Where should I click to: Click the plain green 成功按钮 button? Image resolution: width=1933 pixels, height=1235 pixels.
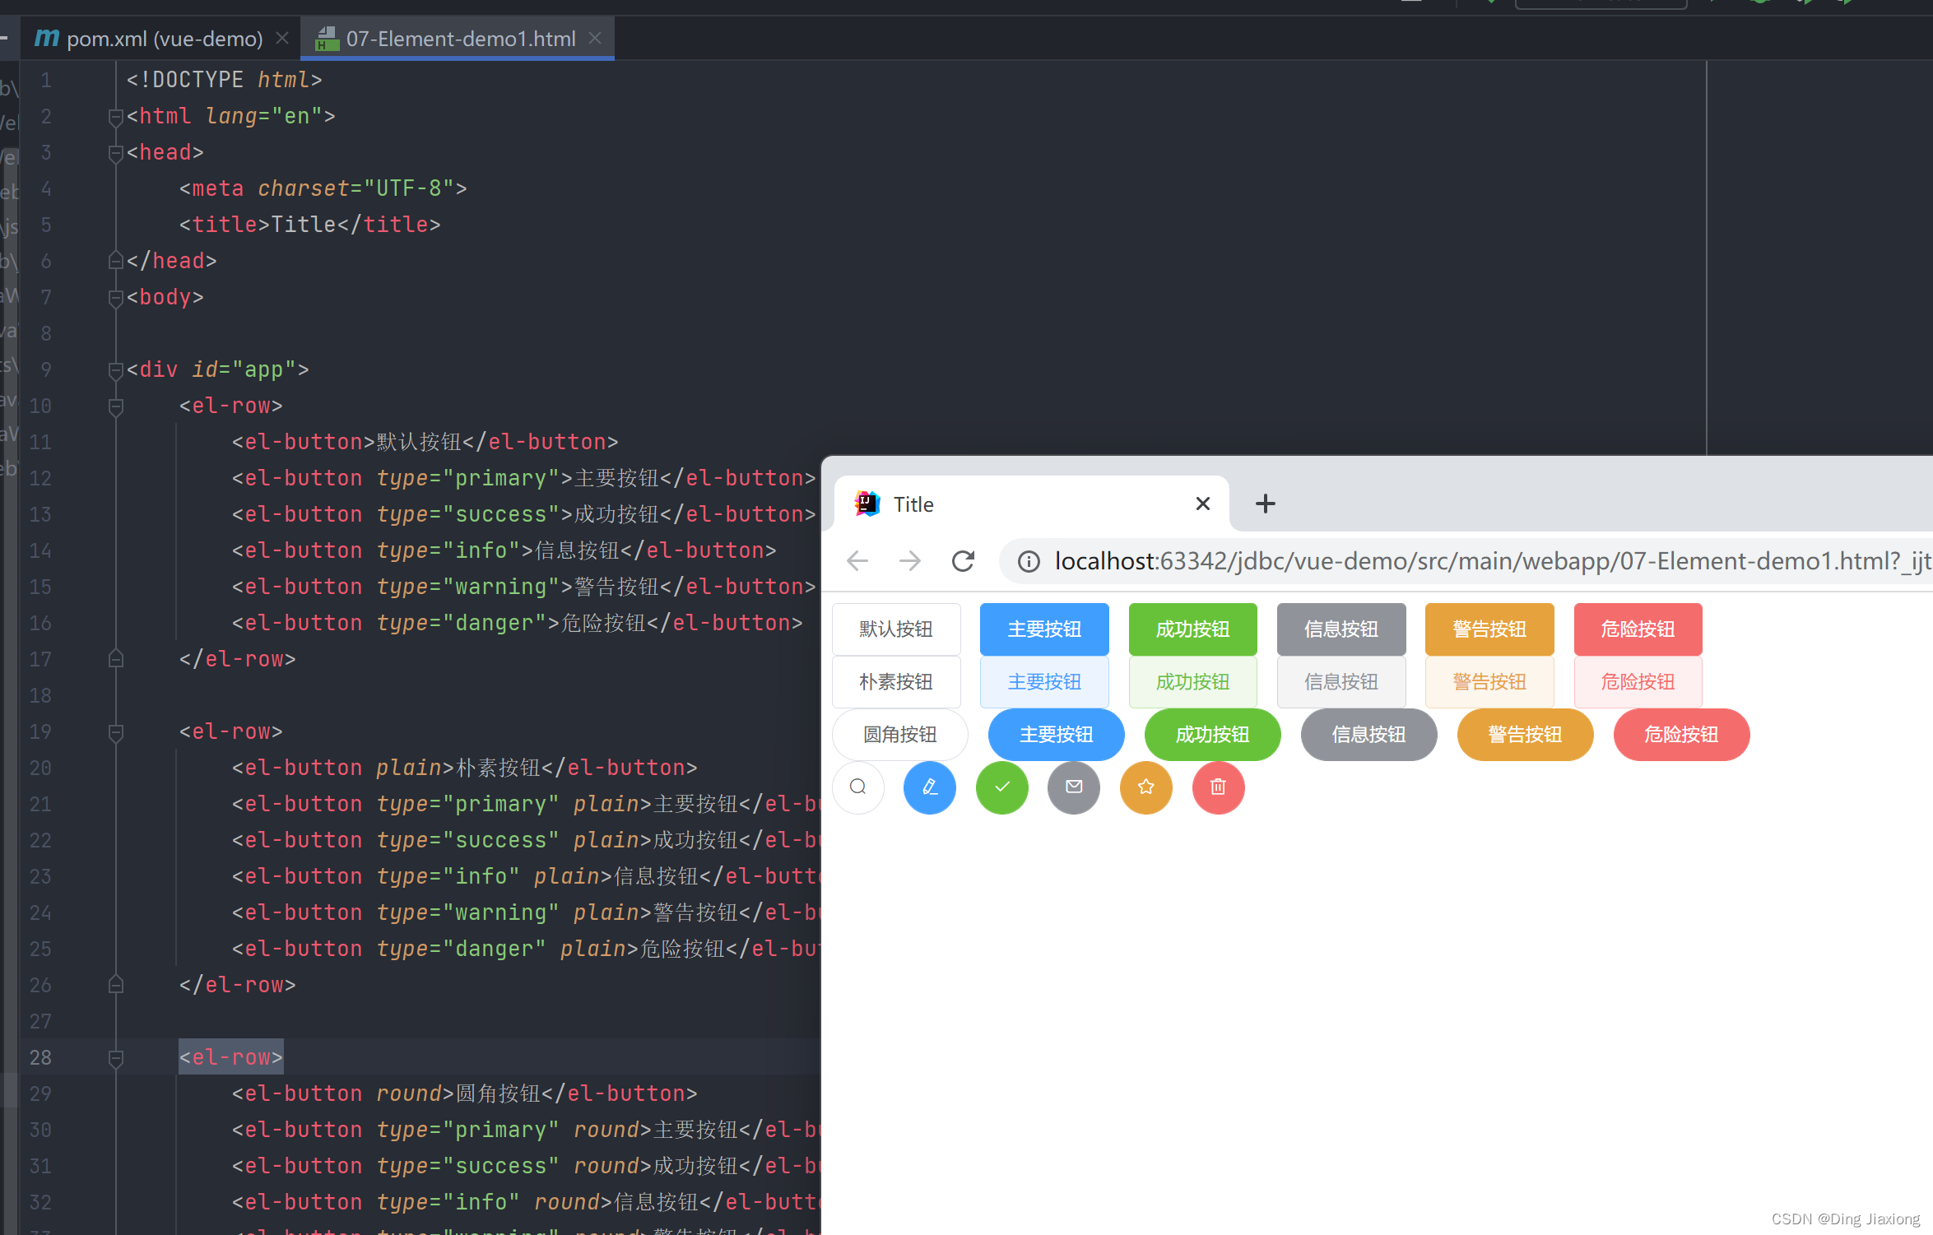click(1192, 682)
